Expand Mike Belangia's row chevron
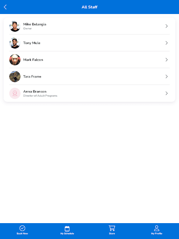 coord(166,26)
